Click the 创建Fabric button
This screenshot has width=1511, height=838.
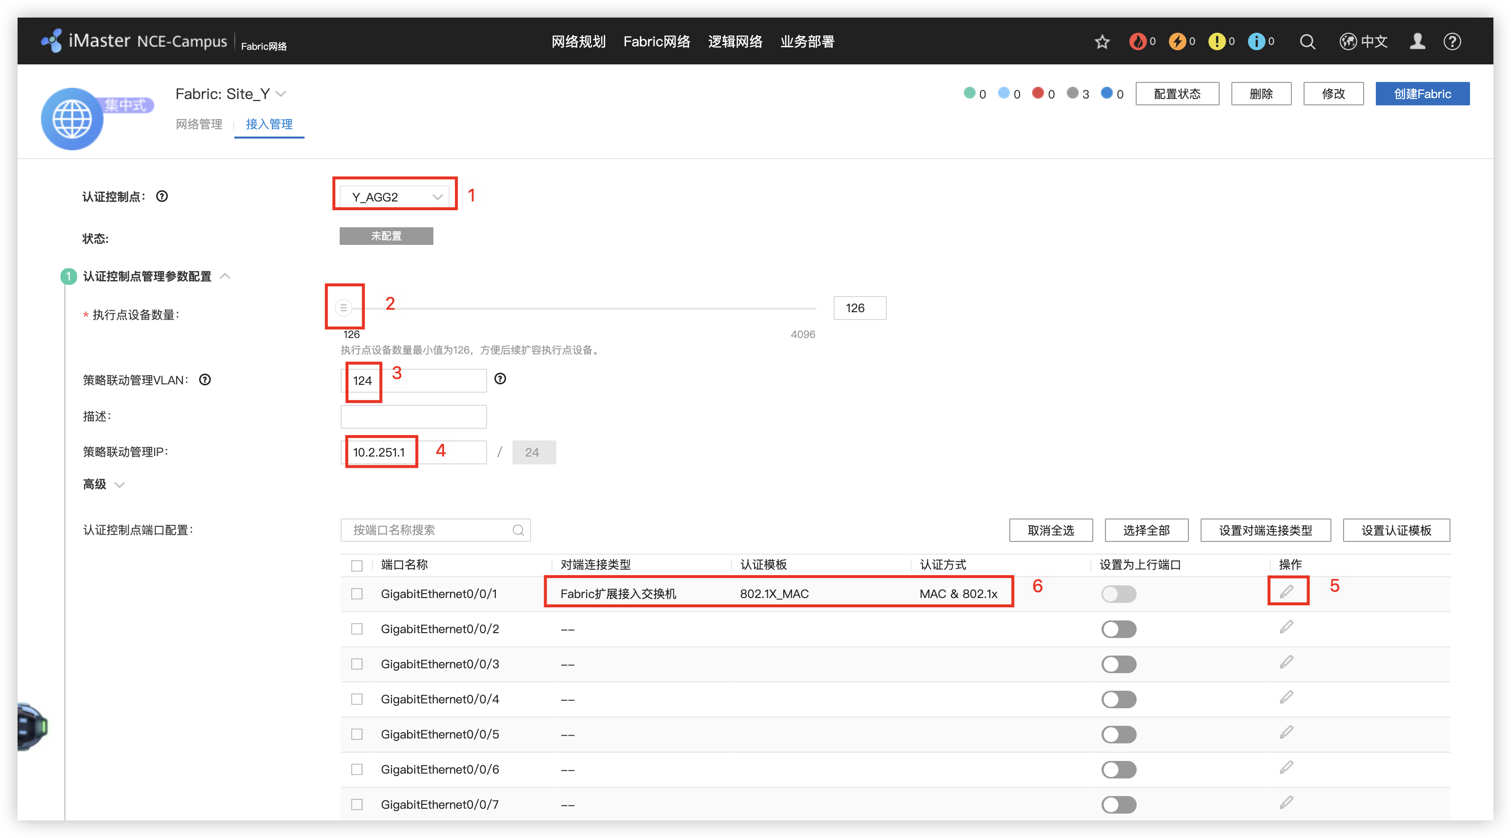pyautogui.click(x=1422, y=94)
